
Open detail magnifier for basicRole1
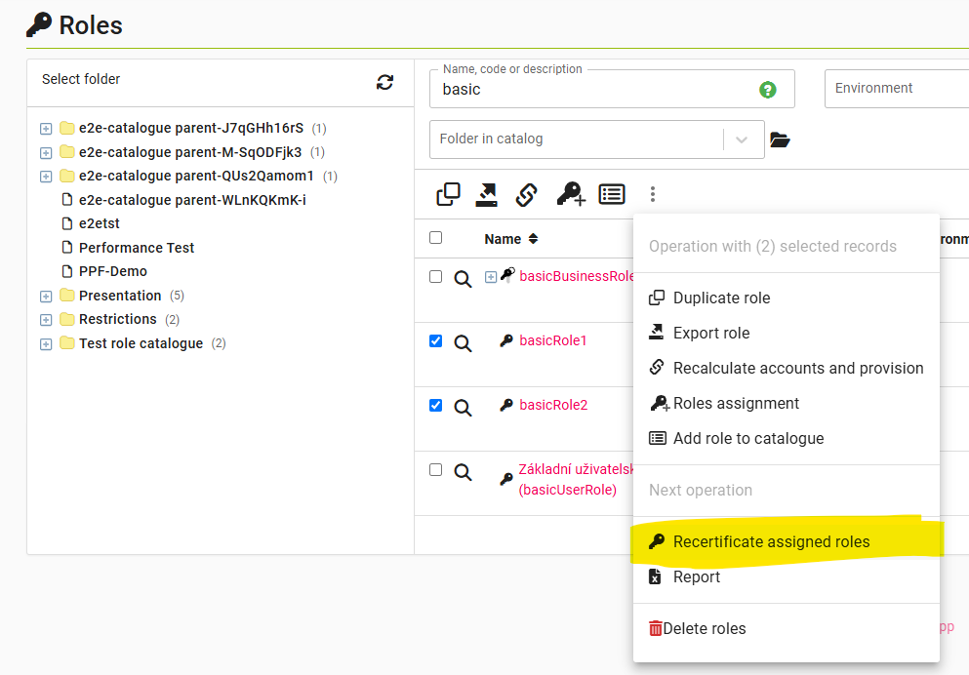pos(464,343)
